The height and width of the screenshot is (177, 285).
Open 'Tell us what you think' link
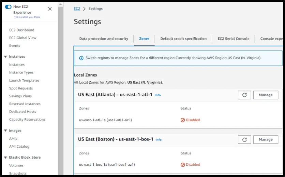tap(27, 17)
